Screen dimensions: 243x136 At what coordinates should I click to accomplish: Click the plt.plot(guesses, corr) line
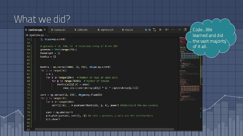(66, 116)
